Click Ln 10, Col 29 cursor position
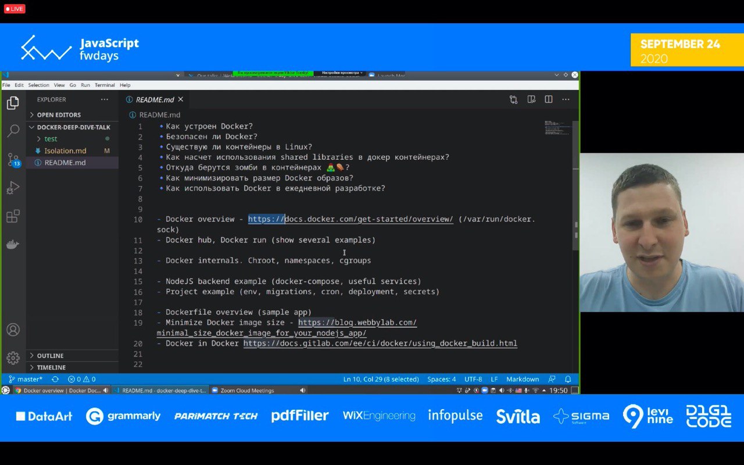744x465 pixels. (381, 379)
